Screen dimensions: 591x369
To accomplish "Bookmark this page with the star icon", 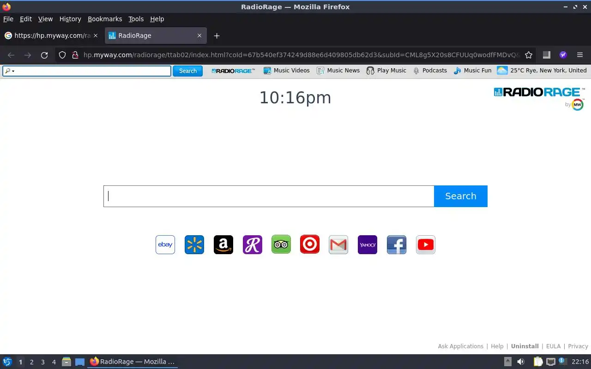I will 529,55.
